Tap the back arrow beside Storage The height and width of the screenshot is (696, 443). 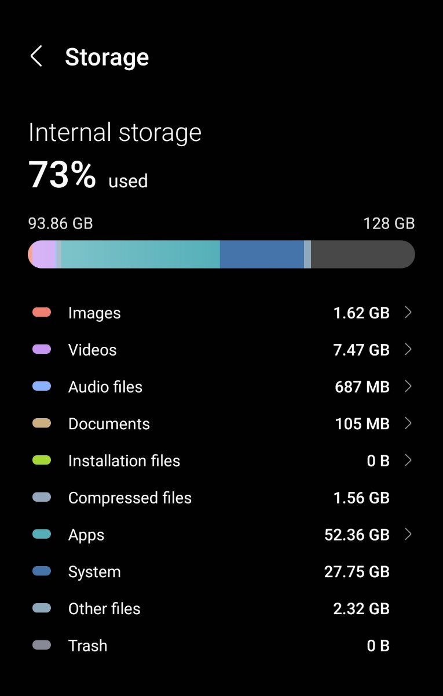pos(36,57)
